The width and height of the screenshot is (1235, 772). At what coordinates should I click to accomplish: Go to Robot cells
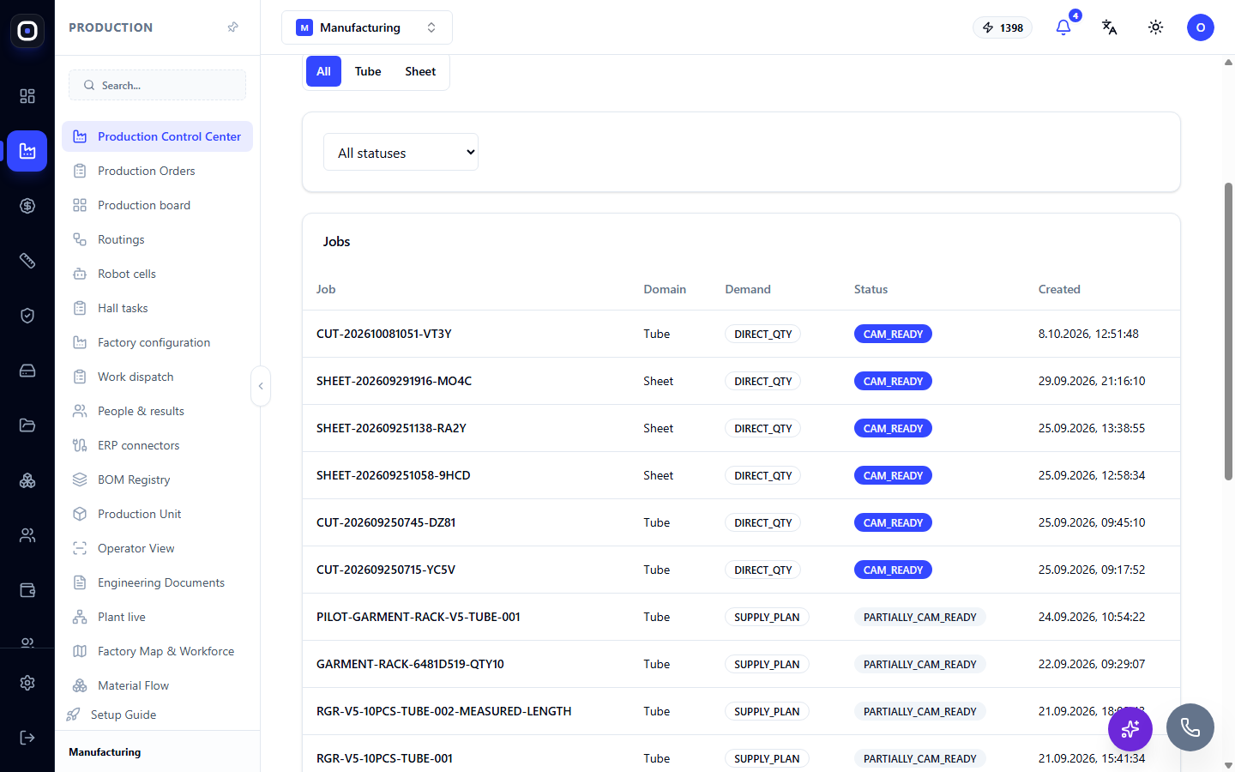pos(157,274)
